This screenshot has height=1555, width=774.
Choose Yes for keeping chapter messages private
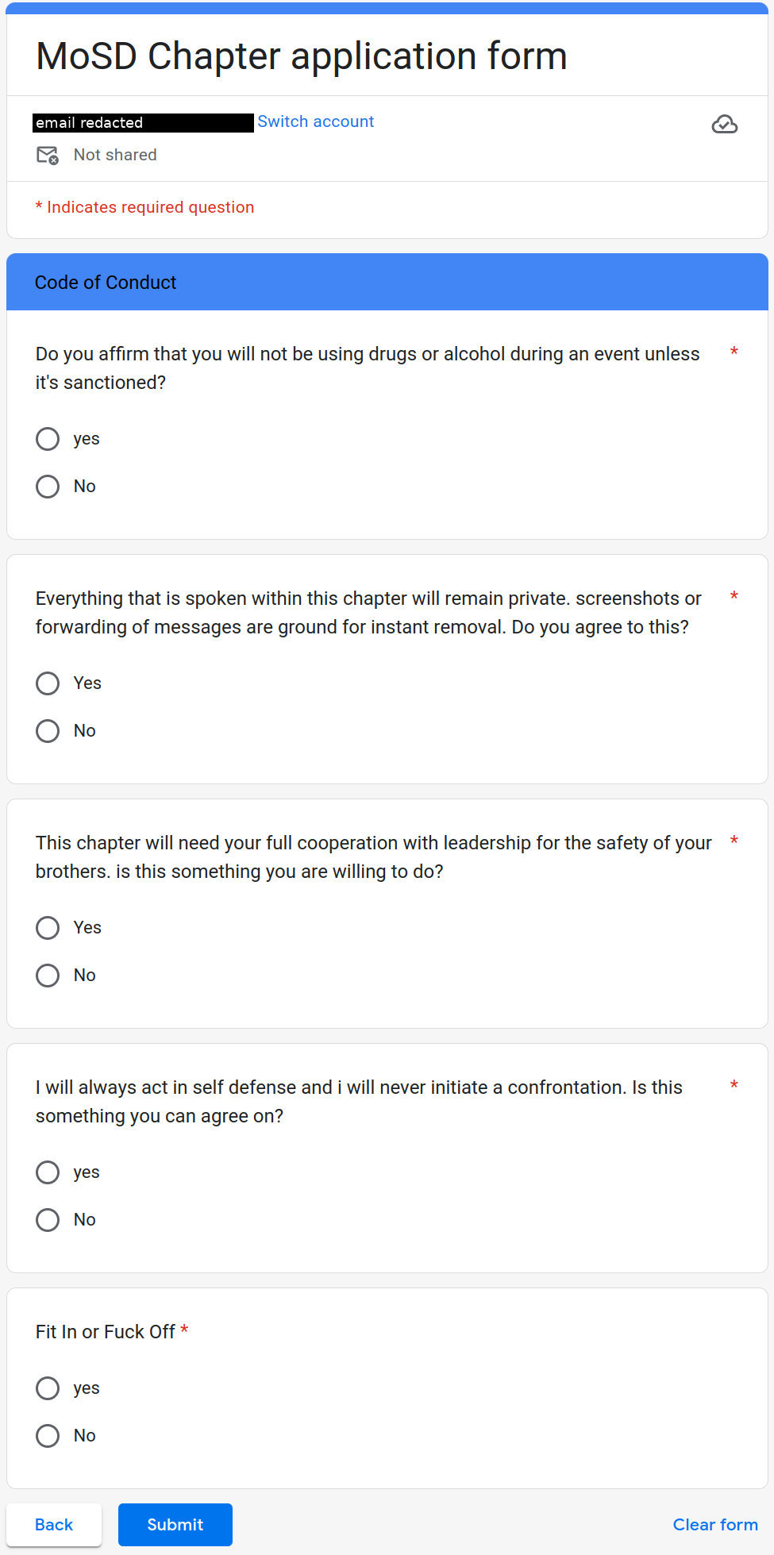48,683
